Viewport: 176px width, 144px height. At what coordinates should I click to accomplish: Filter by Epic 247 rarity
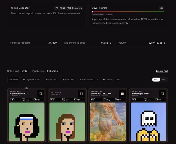pos(52,80)
